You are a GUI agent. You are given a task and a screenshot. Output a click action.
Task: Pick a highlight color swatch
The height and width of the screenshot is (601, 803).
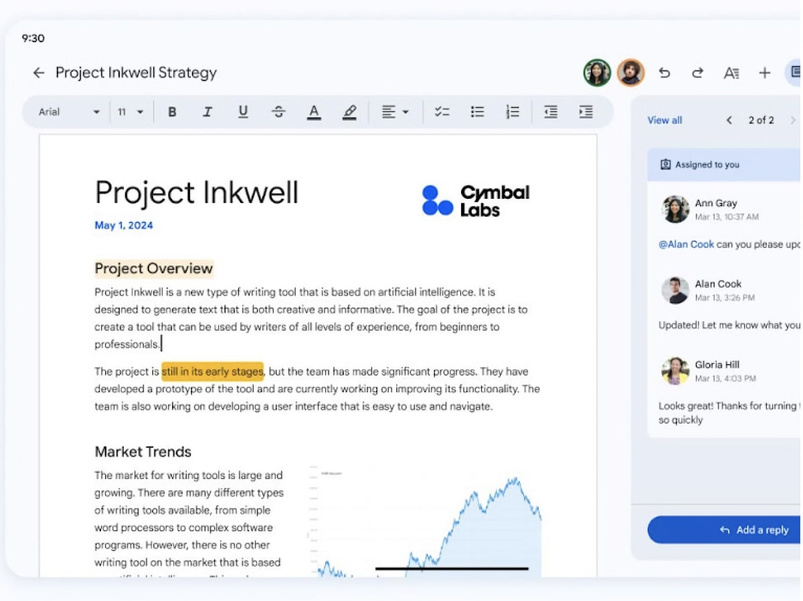(x=349, y=112)
